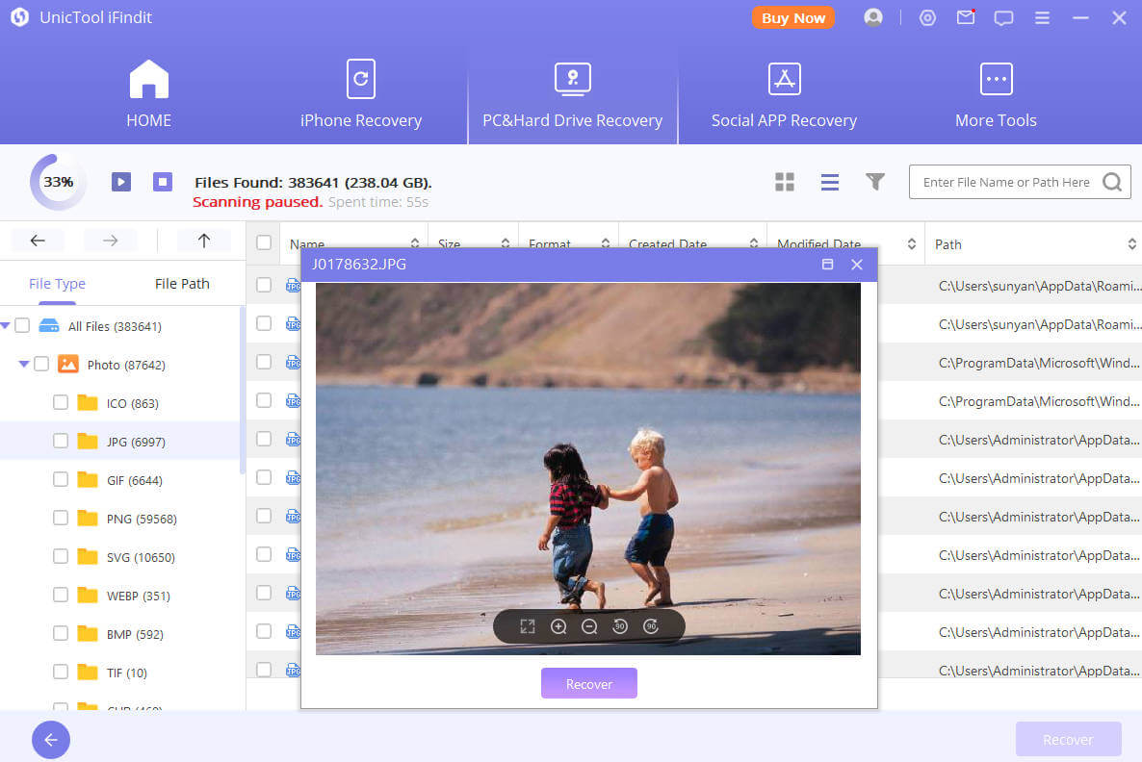Sort files by Path column arrows
Viewport: 1142px width, 762px height.
point(1131,244)
